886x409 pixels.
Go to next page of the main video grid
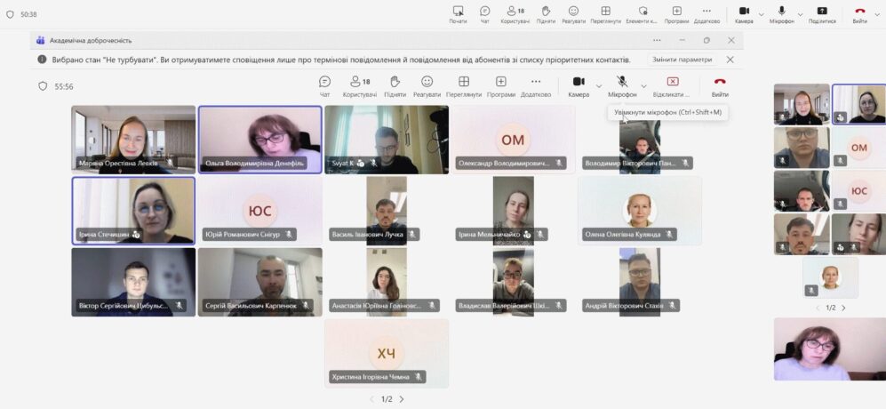click(x=401, y=399)
